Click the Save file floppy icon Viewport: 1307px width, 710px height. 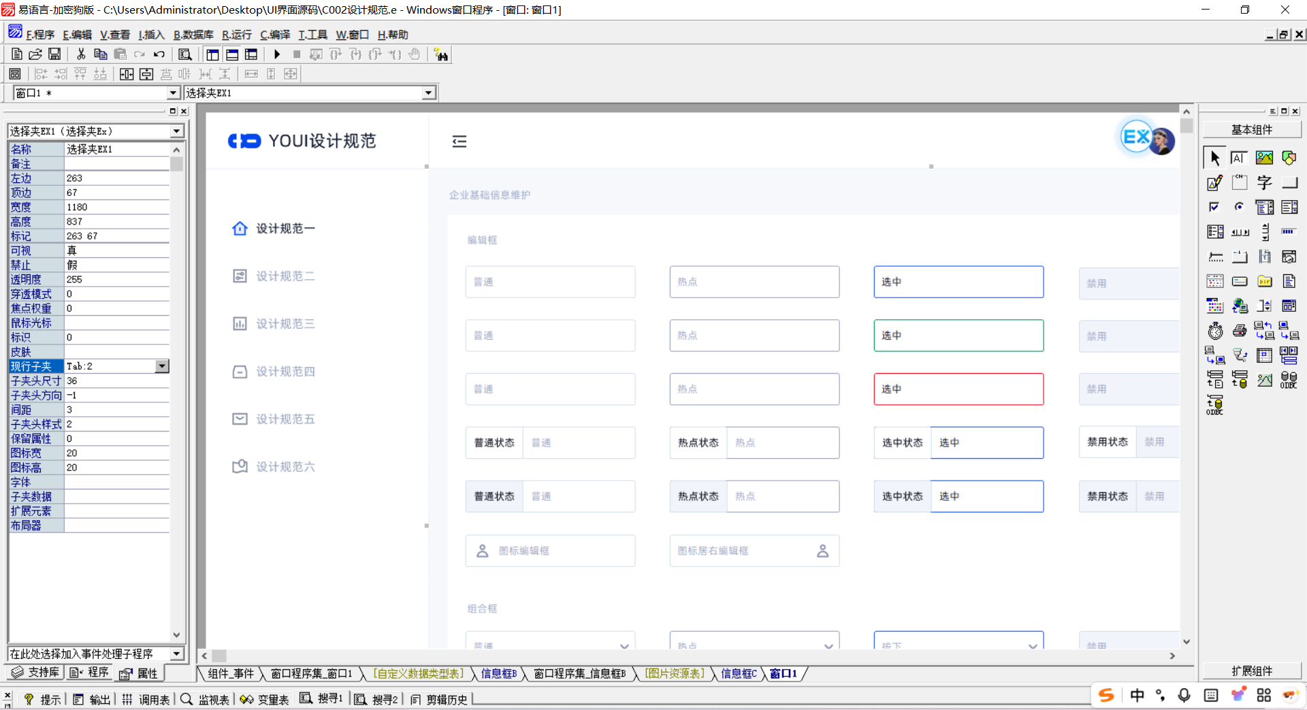tap(54, 54)
